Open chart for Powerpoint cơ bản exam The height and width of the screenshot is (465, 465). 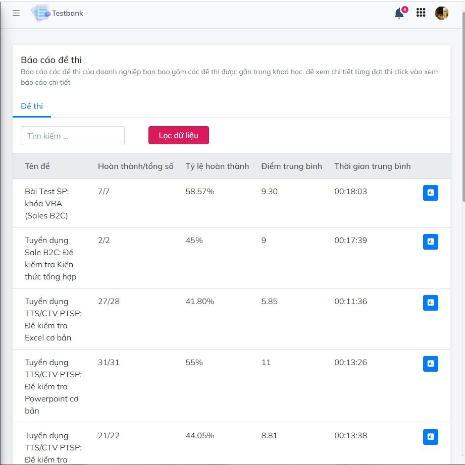point(430,364)
